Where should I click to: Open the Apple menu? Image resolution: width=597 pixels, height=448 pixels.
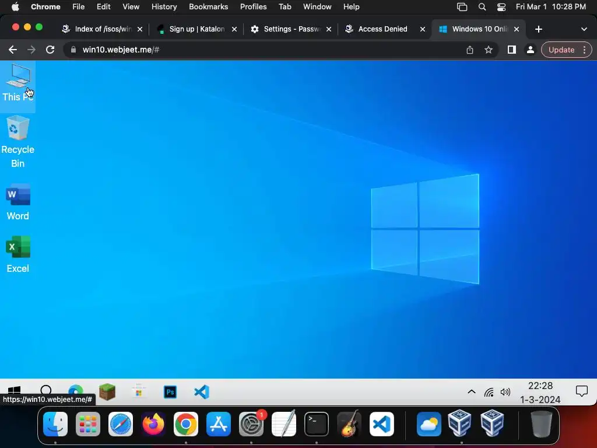[x=15, y=6]
